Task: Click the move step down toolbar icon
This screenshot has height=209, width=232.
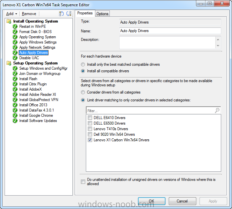Action: tap(69, 14)
